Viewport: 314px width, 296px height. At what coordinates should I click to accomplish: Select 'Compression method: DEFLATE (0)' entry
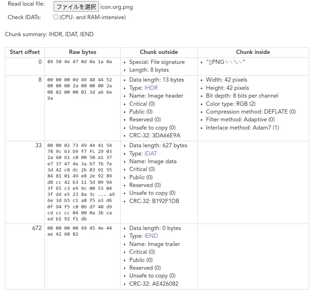251,111
